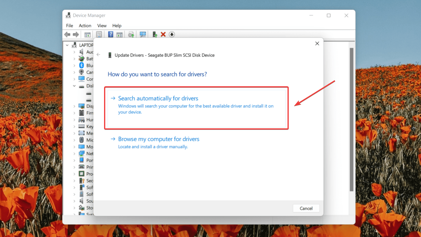Open the File menu
Screen dimensions: 421x237
pos(70,26)
